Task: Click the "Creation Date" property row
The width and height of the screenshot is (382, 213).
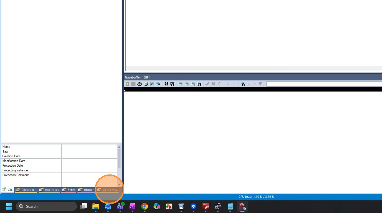Action: click(59, 156)
